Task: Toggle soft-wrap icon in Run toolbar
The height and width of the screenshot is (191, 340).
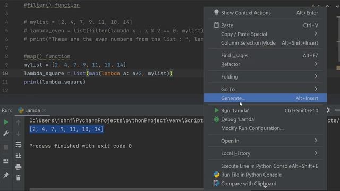Action: click(x=19, y=145)
